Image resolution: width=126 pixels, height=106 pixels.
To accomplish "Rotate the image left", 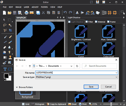I will pyautogui.click(x=87, y=13).
